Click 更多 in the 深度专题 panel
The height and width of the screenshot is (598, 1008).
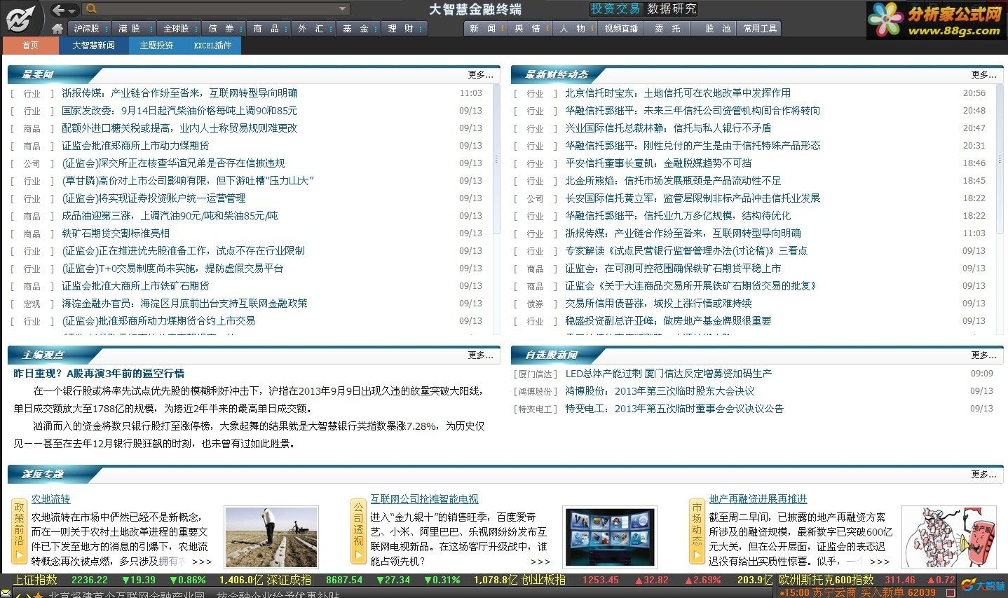[984, 474]
